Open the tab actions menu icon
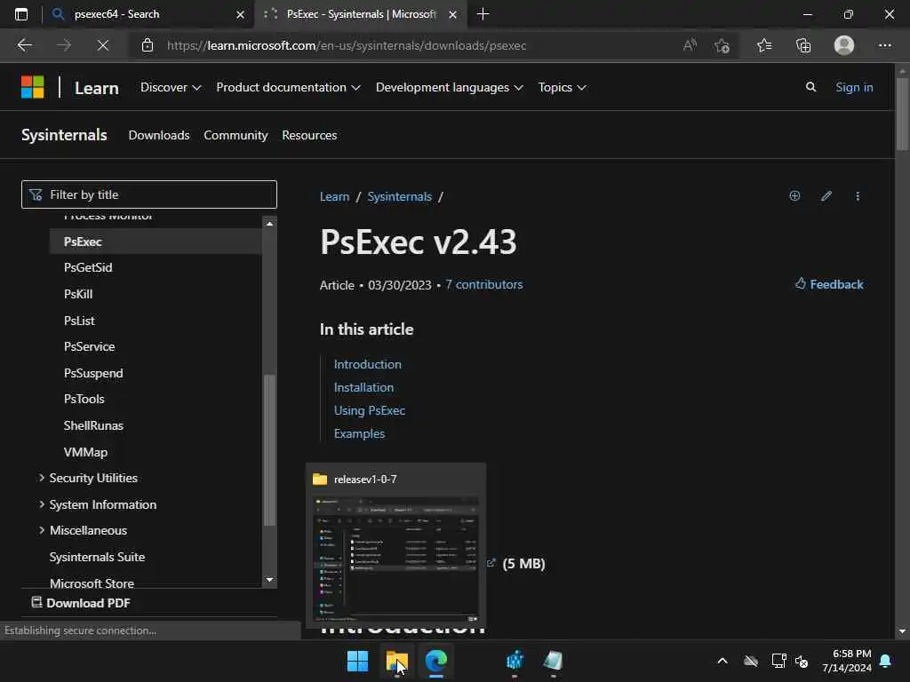The image size is (910, 682). pyautogui.click(x=21, y=14)
